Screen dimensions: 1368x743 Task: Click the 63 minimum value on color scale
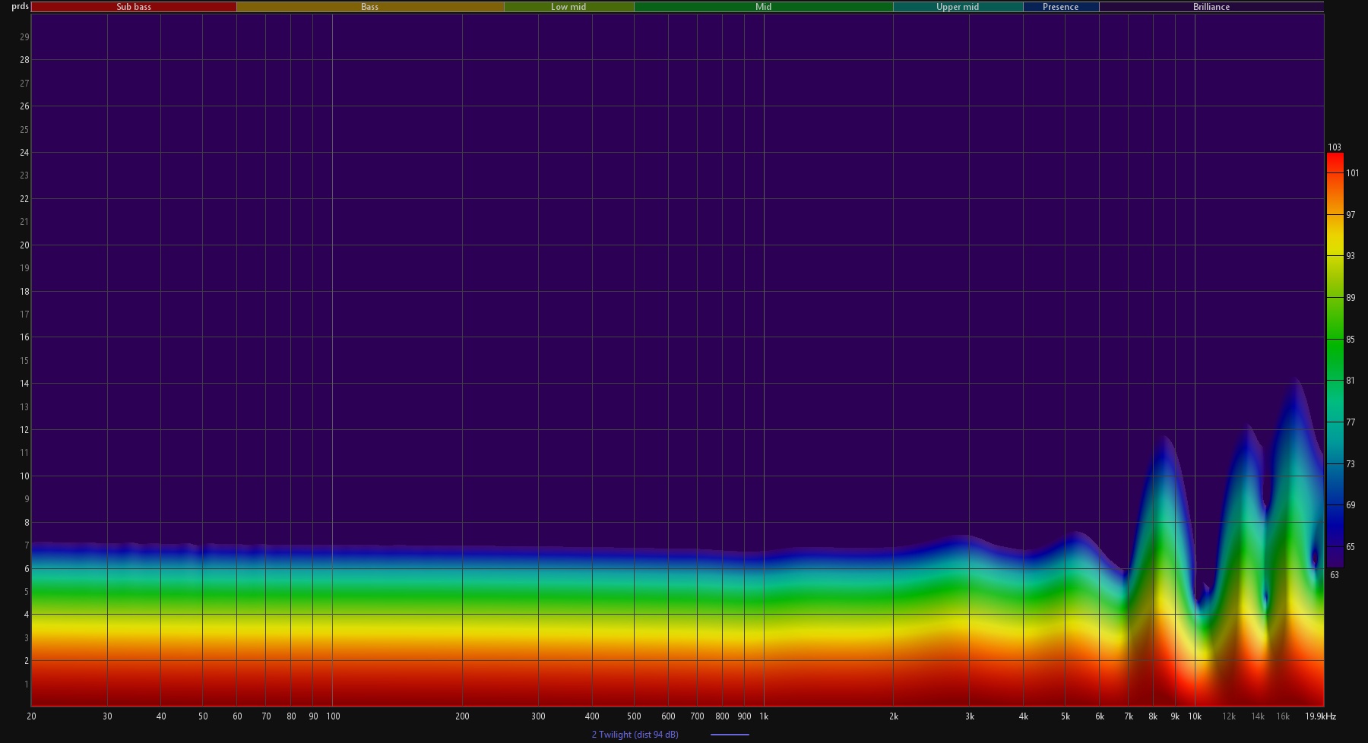1335,575
